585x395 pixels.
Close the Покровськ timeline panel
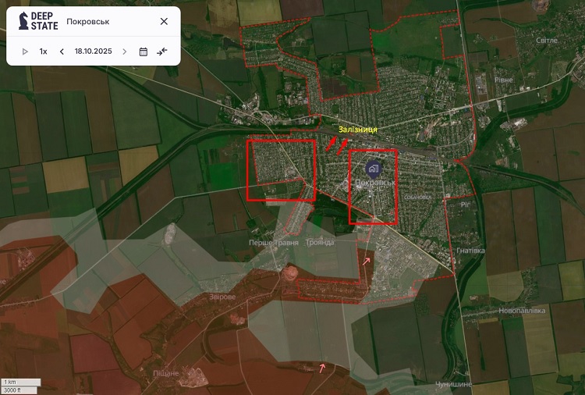[x=164, y=21]
